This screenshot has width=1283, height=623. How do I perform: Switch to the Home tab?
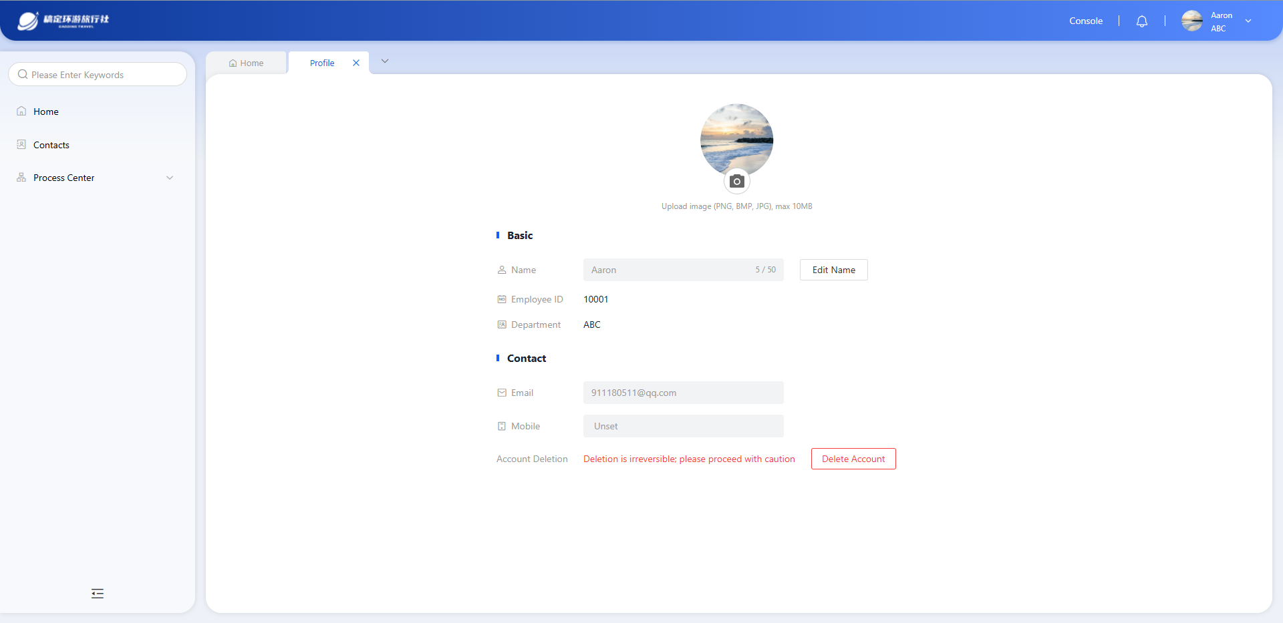coord(247,63)
